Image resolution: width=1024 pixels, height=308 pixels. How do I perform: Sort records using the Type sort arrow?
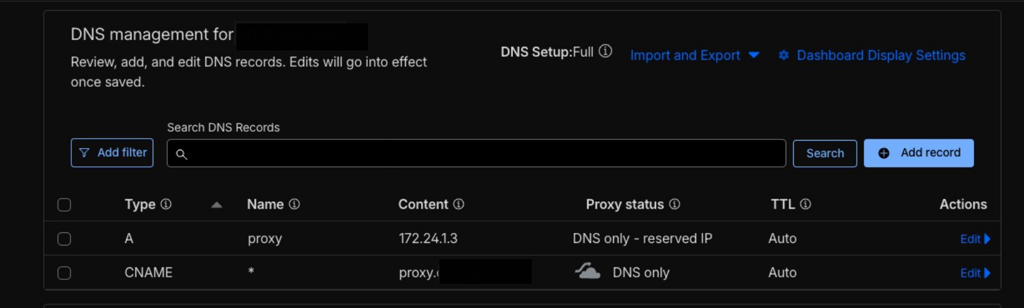tap(216, 205)
